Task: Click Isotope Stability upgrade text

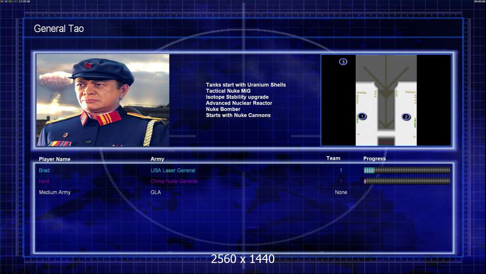Action: click(x=237, y=97)
